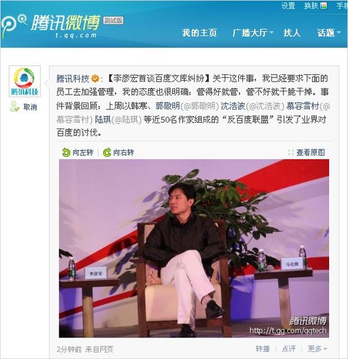
Task: Open the 更多 options dropdown
Action: coord(317,349)
